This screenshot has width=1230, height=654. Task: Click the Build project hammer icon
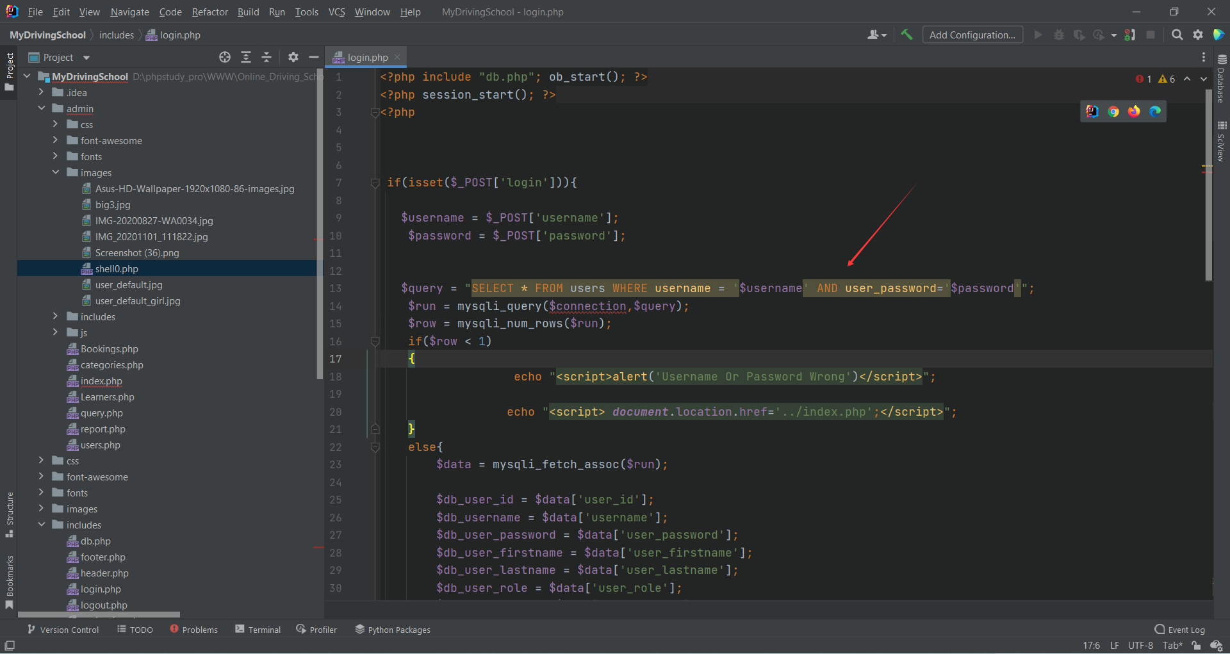coord(906,35)
